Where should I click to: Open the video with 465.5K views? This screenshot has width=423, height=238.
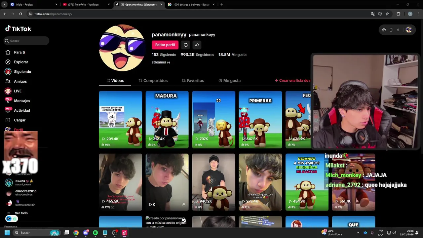pyautogui.click(x=120, y=182)
